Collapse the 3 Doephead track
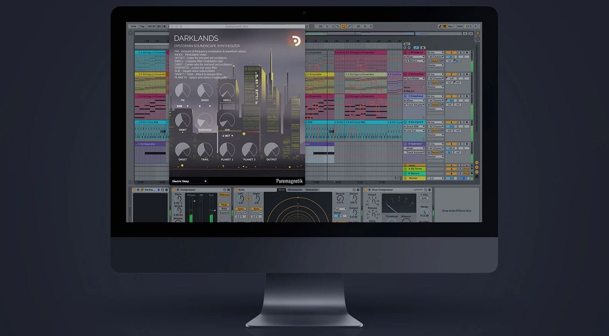The image size is (609, 336). [405, 96]
